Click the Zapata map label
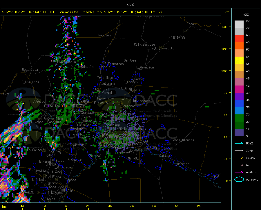This screenshot has height=210, width=261. tap(71, 180)
